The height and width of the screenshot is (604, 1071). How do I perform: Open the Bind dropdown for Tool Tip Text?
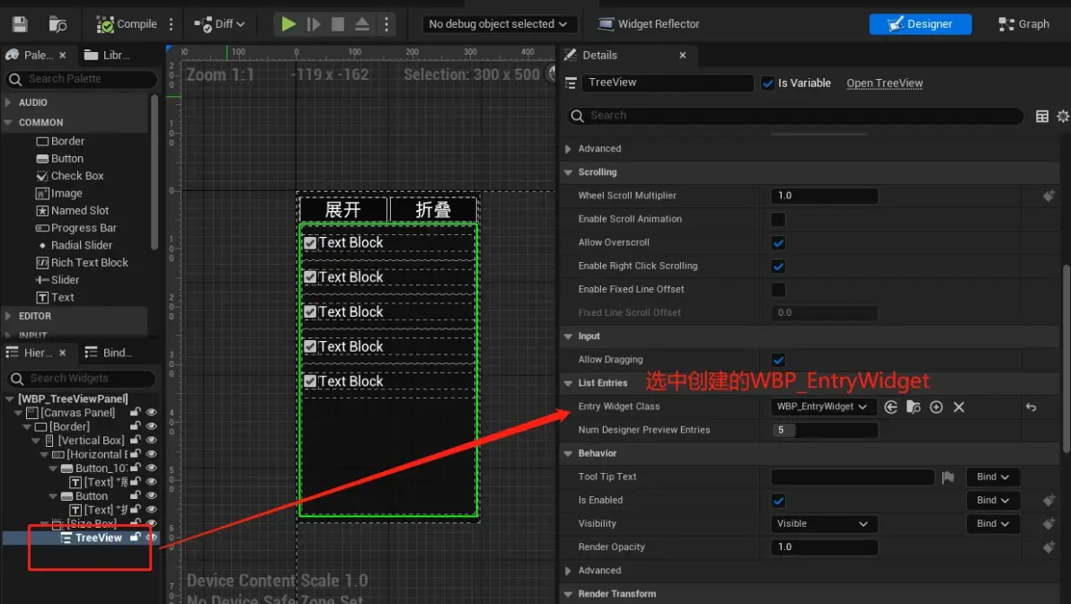[x=993, y=477]
